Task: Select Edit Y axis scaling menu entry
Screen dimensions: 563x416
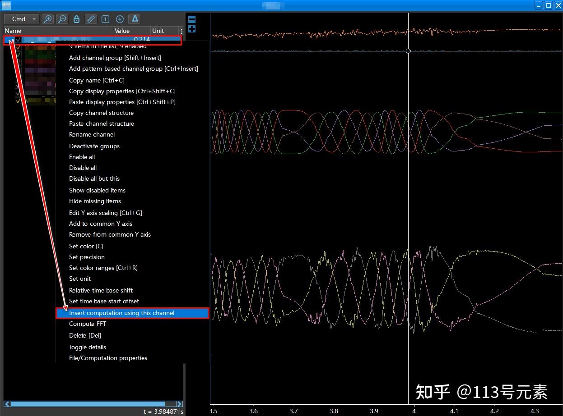Action: pos(105,213)
